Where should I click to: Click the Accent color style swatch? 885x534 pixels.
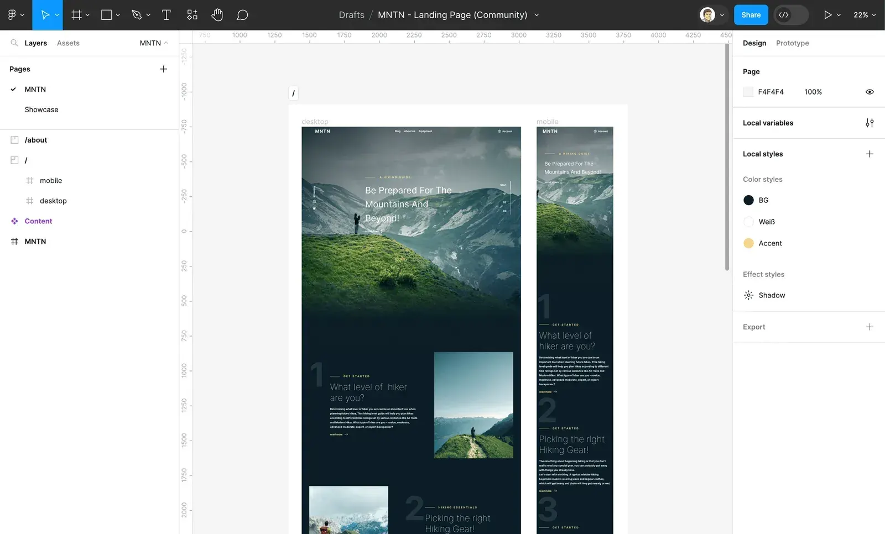748,243
